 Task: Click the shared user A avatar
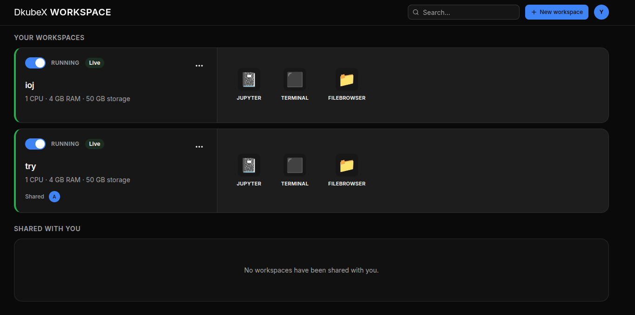pyautogui.click(x=54, y=197)
